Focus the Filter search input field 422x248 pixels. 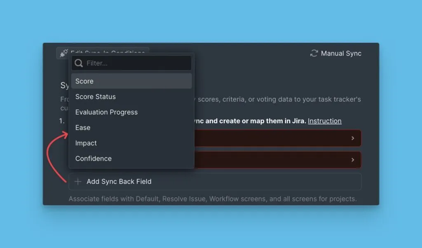click(136, 63)
